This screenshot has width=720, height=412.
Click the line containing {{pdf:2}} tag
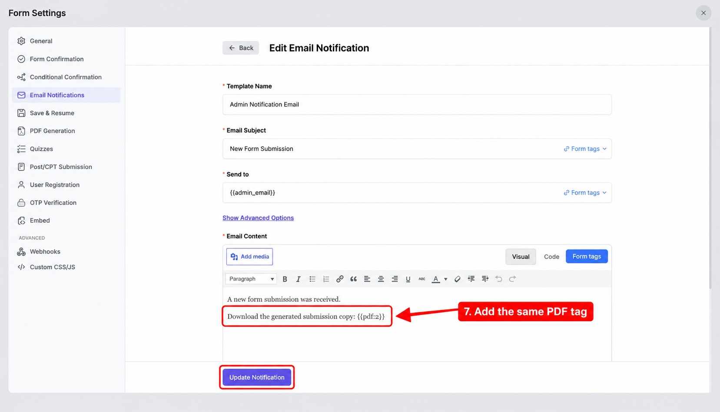tap(306, 316)
